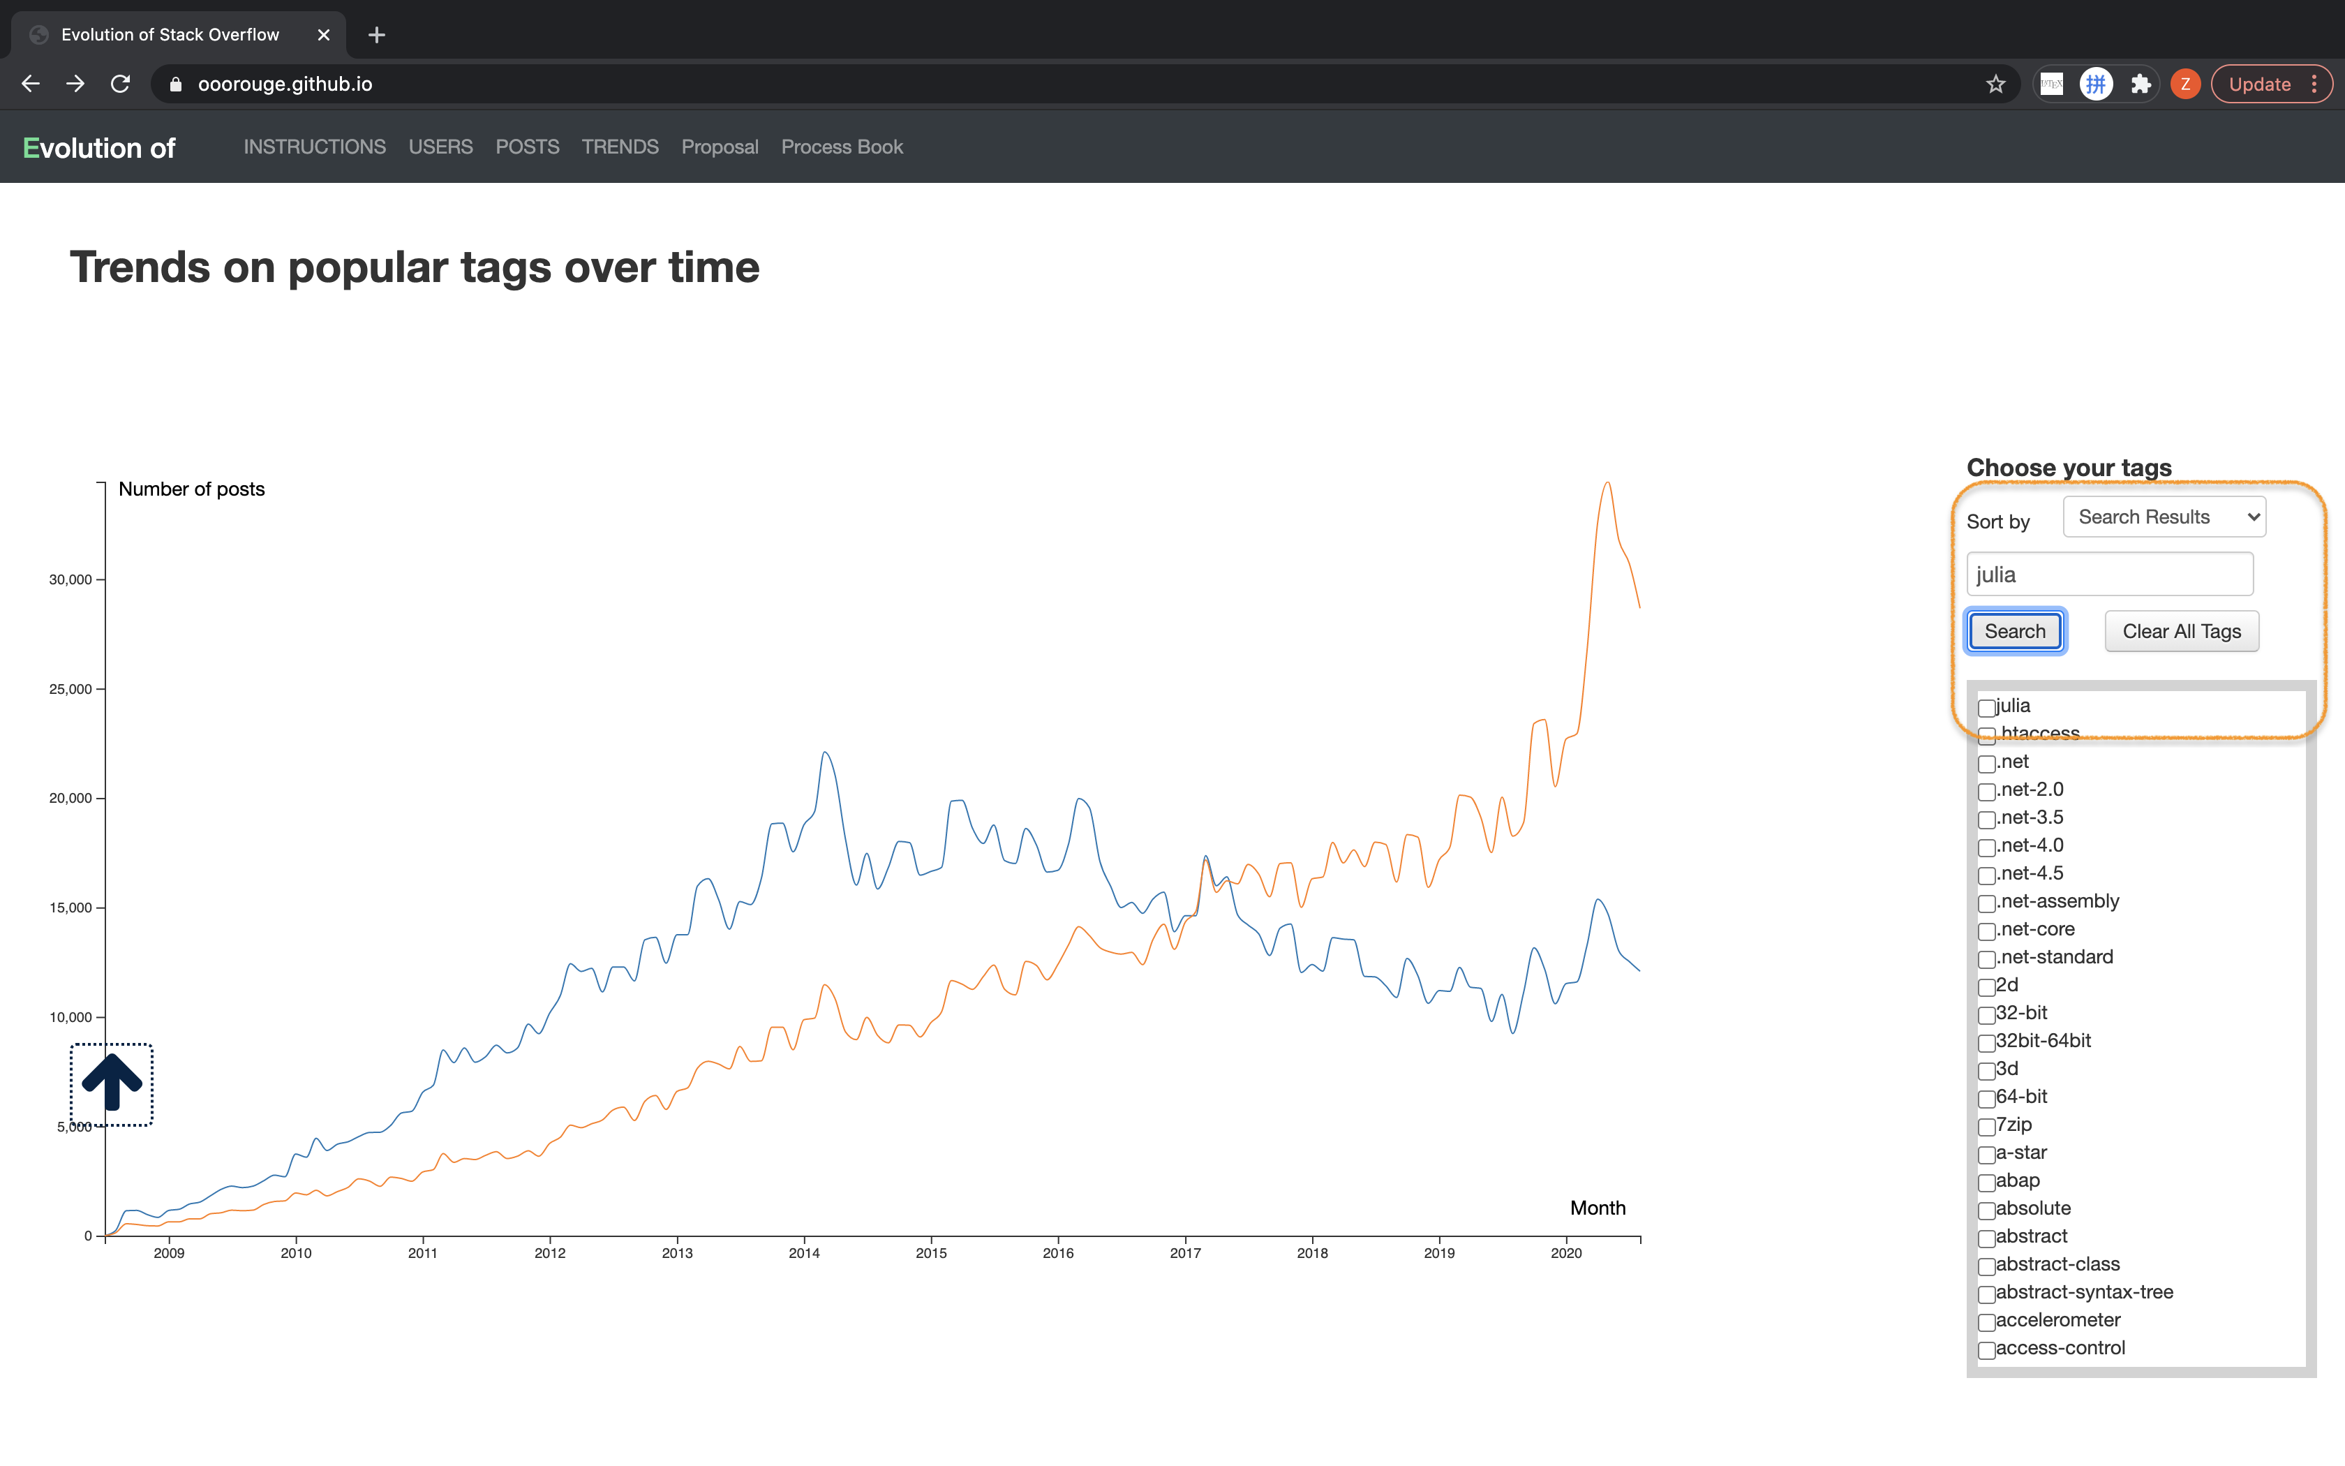The width and height of the screenshot is (2345, 1466).
Task: Click the Month axis title
Action: pyautogui.click(x=1598, y=1208)
